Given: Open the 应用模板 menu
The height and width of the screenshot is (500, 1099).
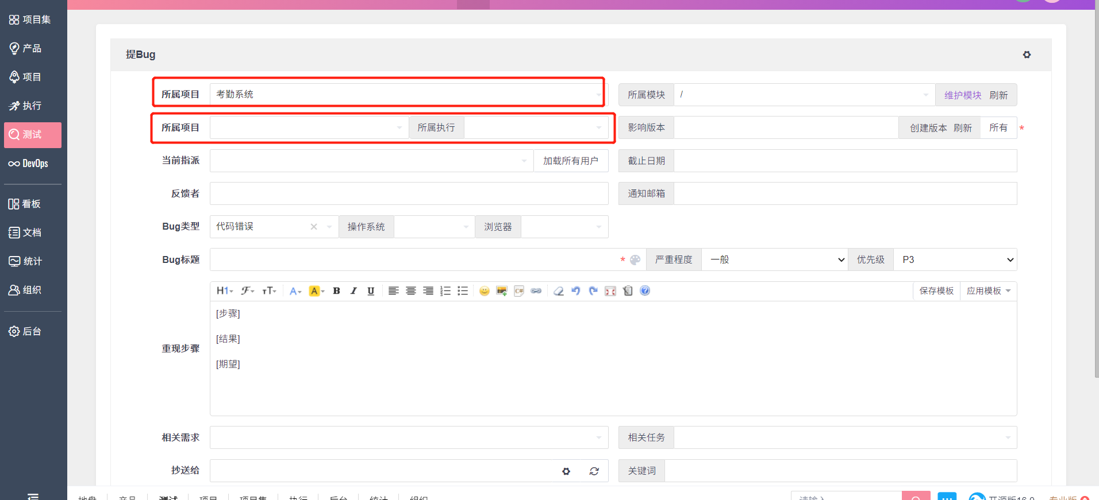Looking at the screenshot, I should 989,291.
